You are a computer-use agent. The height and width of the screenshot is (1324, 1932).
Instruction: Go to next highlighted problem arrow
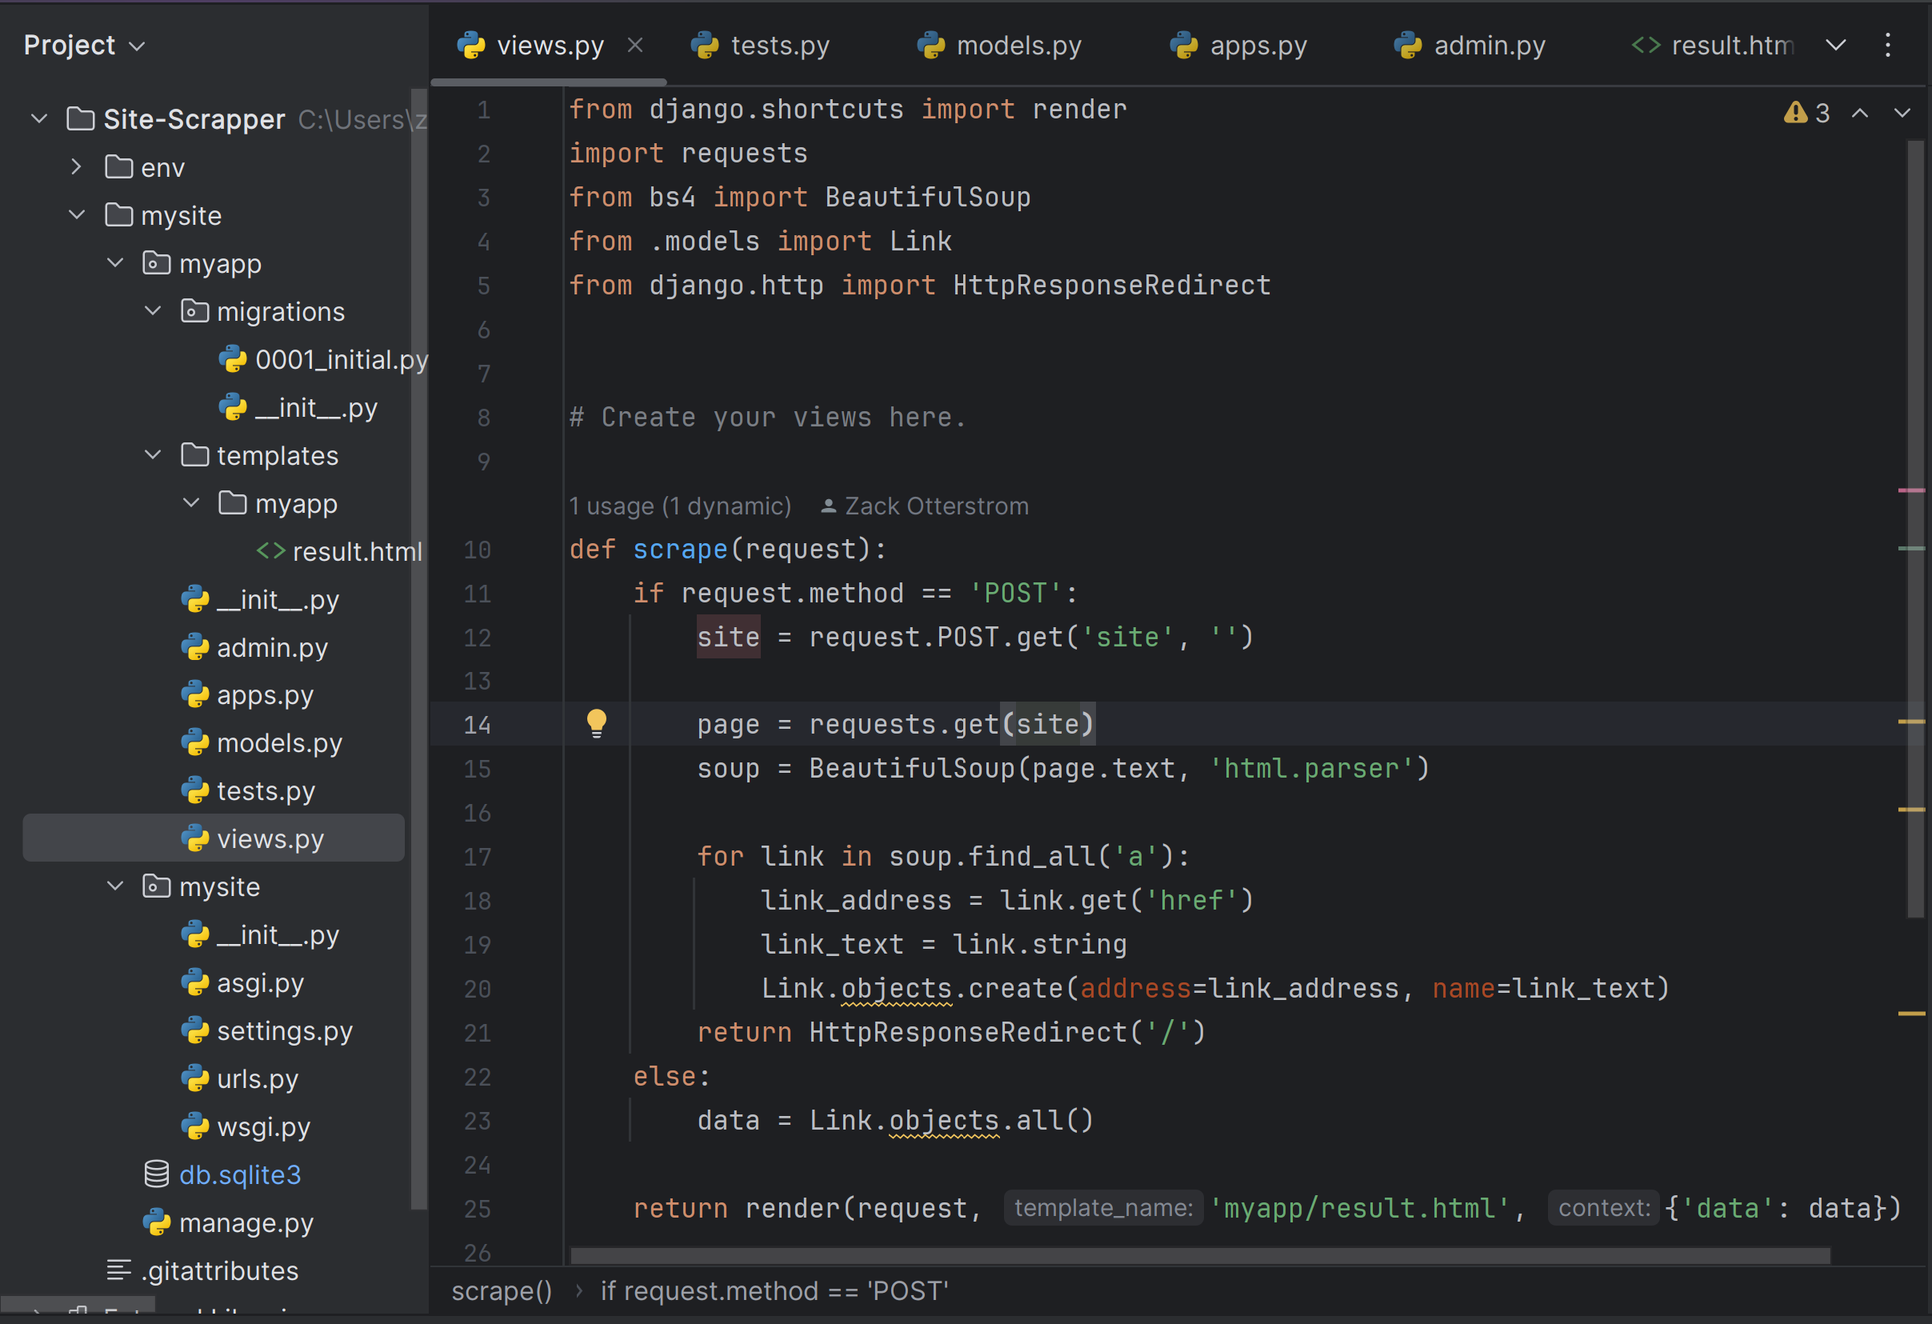(x=1902, y=113)
